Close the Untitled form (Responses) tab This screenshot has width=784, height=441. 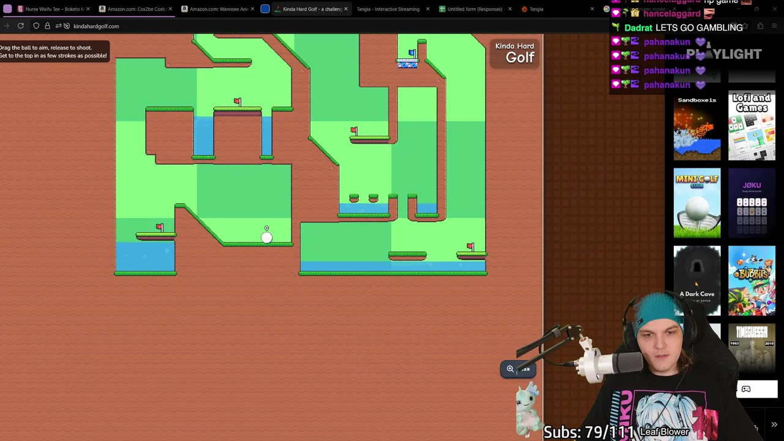tap(510, 9)
